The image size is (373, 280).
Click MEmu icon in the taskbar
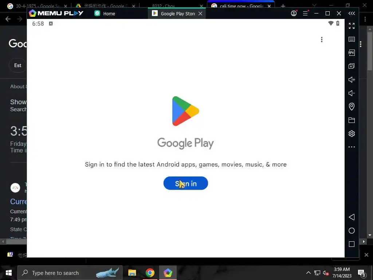coord(168,273)
